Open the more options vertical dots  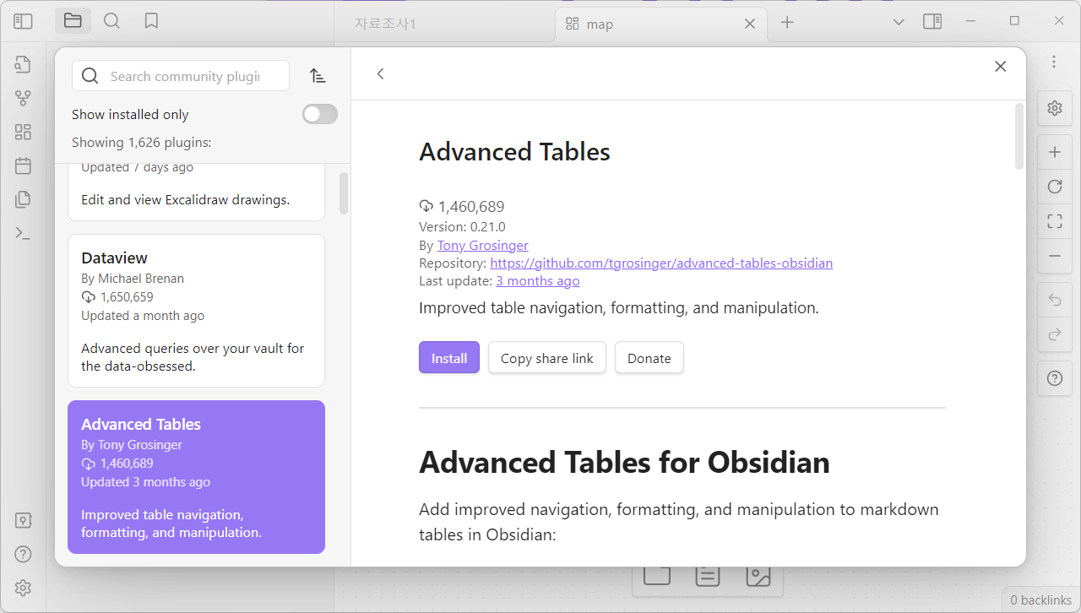pos(1054,62)
